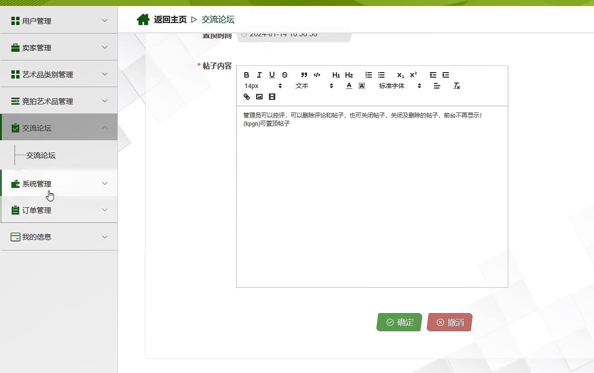This screenshot has width=594, height=373.
Task: Select 竞拍艺术品管理 in the sidebar
Action: click(59, 101)
